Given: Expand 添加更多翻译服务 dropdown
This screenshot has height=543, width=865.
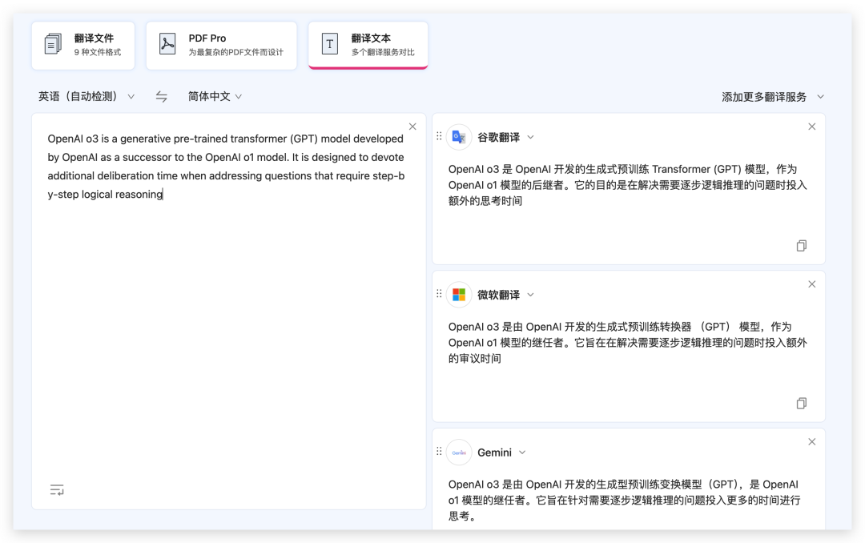Looking at the screenshot, I should pos(772,97).
